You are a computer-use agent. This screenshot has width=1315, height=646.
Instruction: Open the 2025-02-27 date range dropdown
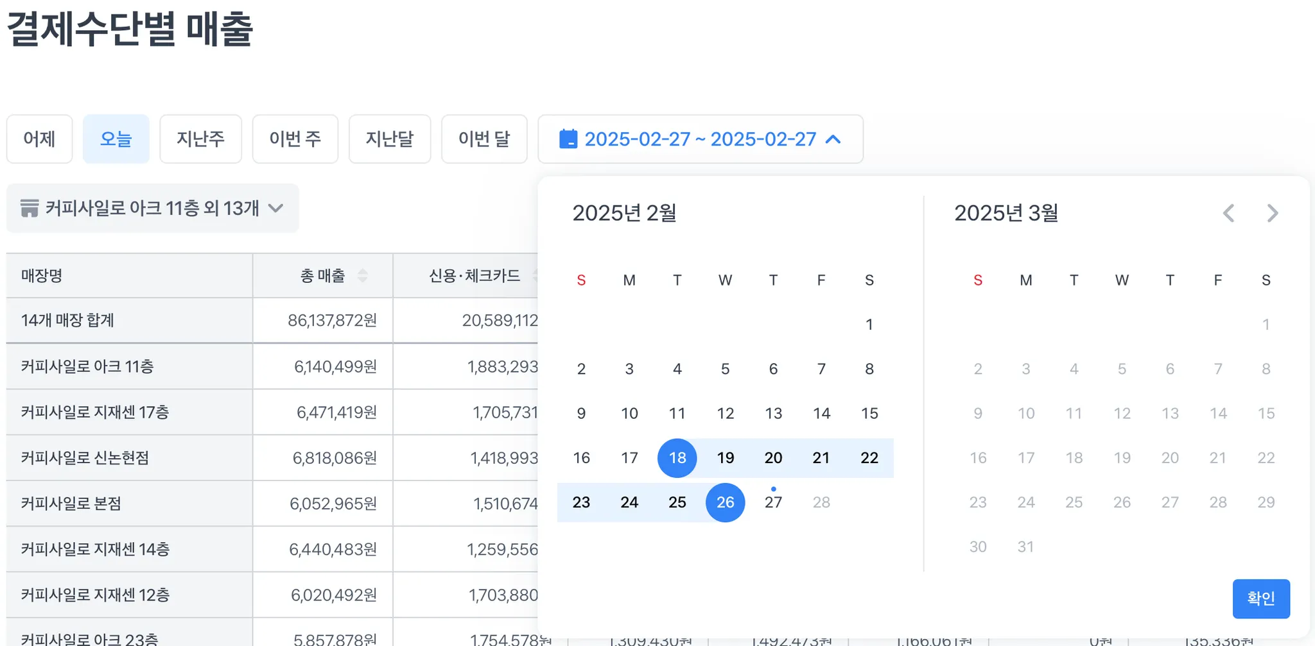click(x=700, y=139)
